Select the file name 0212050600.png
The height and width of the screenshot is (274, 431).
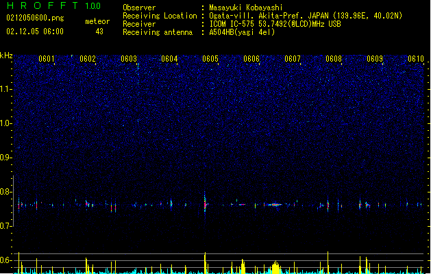(x=35, y=18)
